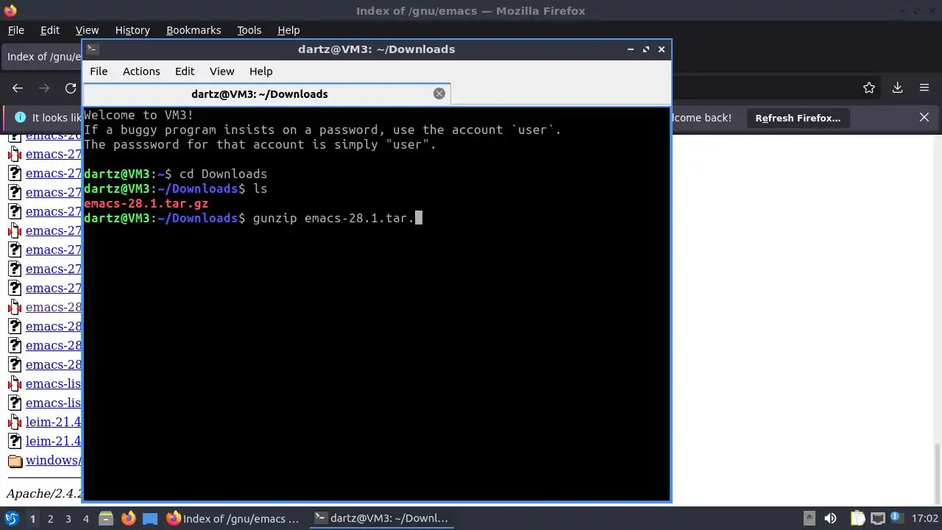Open the clipboard manager tray icon
942x530 pixels.
[857, 518]
